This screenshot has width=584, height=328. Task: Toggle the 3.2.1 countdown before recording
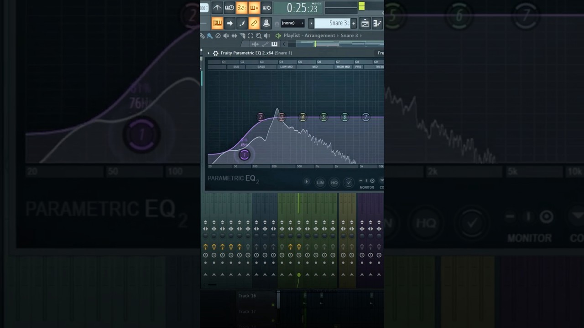click(x=242, y=7)
